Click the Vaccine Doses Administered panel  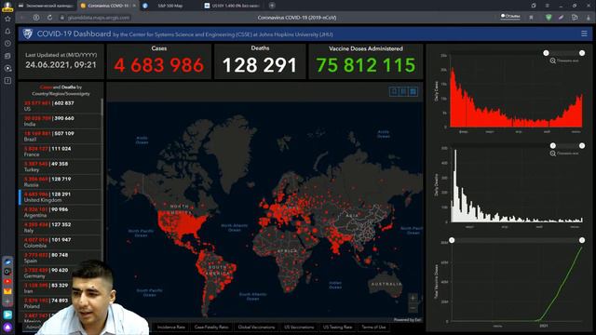coord(366,61)
